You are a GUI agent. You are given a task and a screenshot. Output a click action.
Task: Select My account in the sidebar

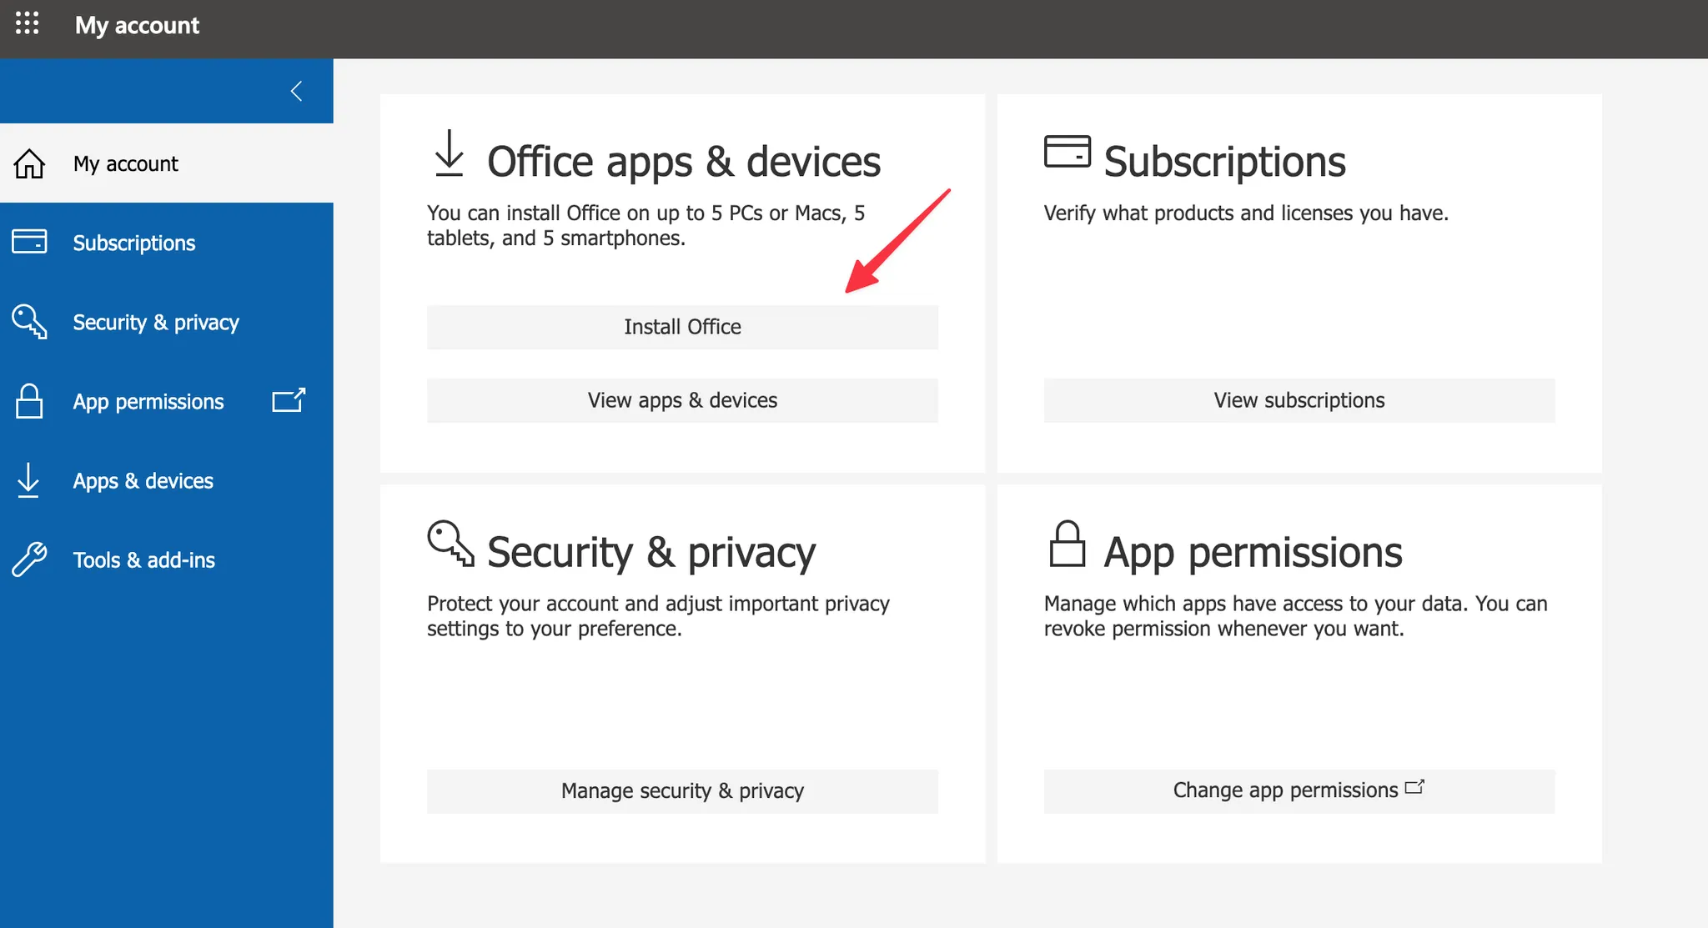pos(167,163)
